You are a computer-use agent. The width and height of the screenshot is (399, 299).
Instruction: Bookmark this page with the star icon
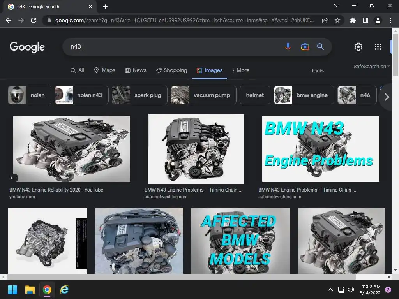tap(337, 20)
